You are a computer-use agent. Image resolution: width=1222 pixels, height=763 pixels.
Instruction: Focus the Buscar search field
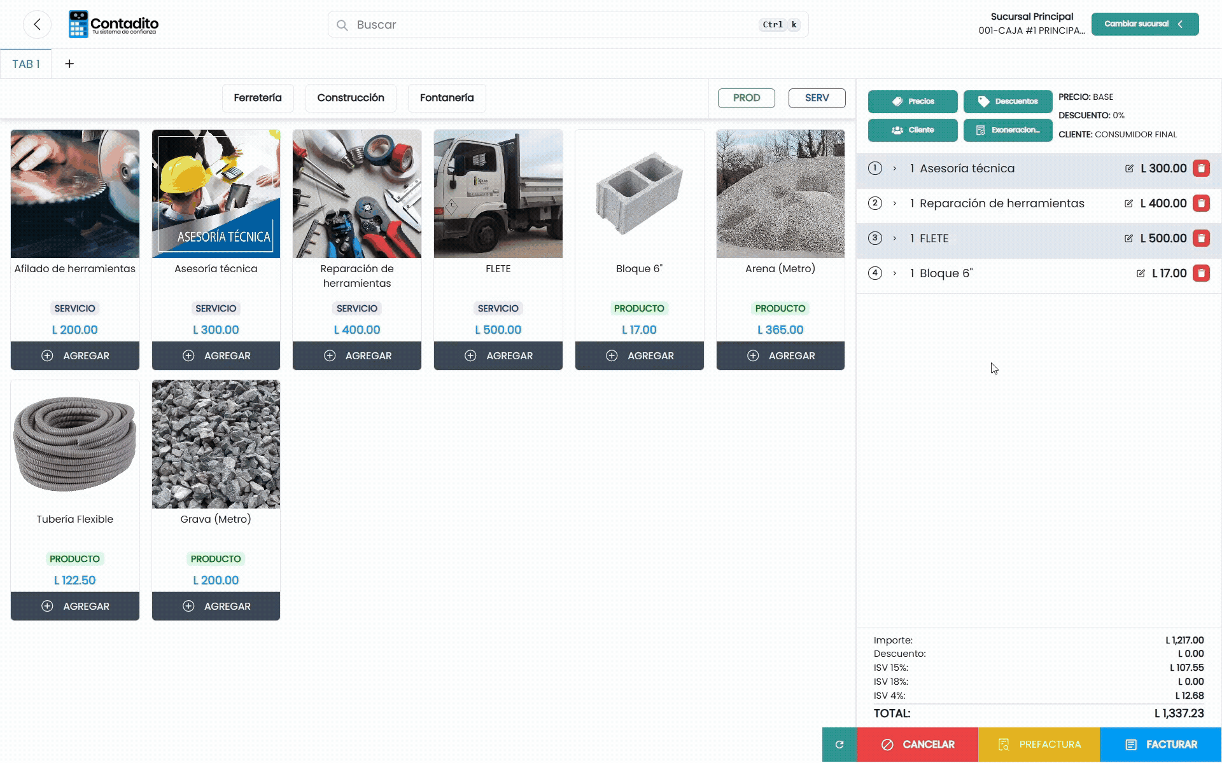[568, 25]
